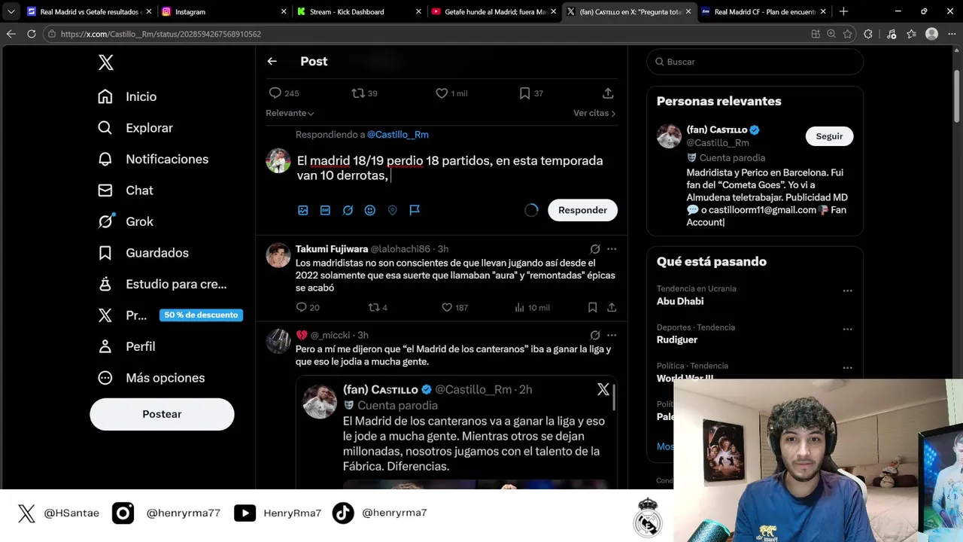Open Abu Dhabi trending topic
963x542 pixels.
click(680, 301)
